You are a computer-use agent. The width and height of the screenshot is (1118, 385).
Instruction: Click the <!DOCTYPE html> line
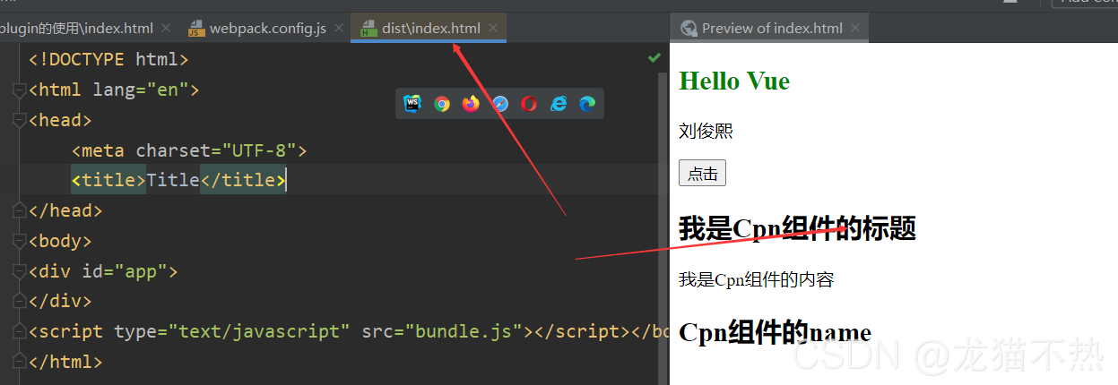[x=108, y=60]
